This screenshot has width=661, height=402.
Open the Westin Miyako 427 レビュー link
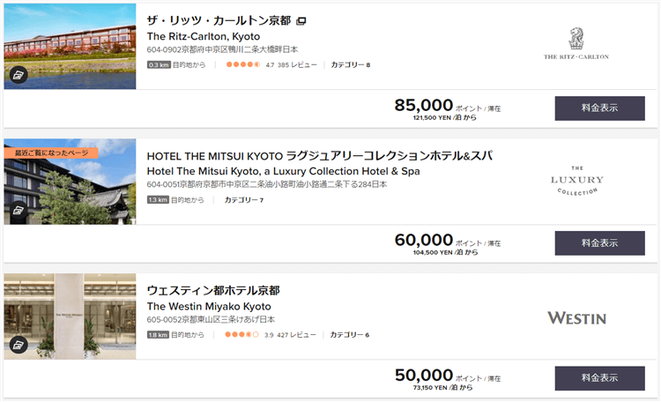click(x=298, y=335)
